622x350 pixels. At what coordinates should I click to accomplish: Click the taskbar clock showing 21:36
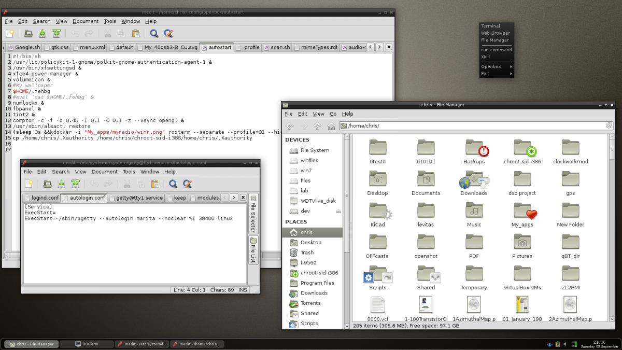pyautogui.click(x=599, y=343)
